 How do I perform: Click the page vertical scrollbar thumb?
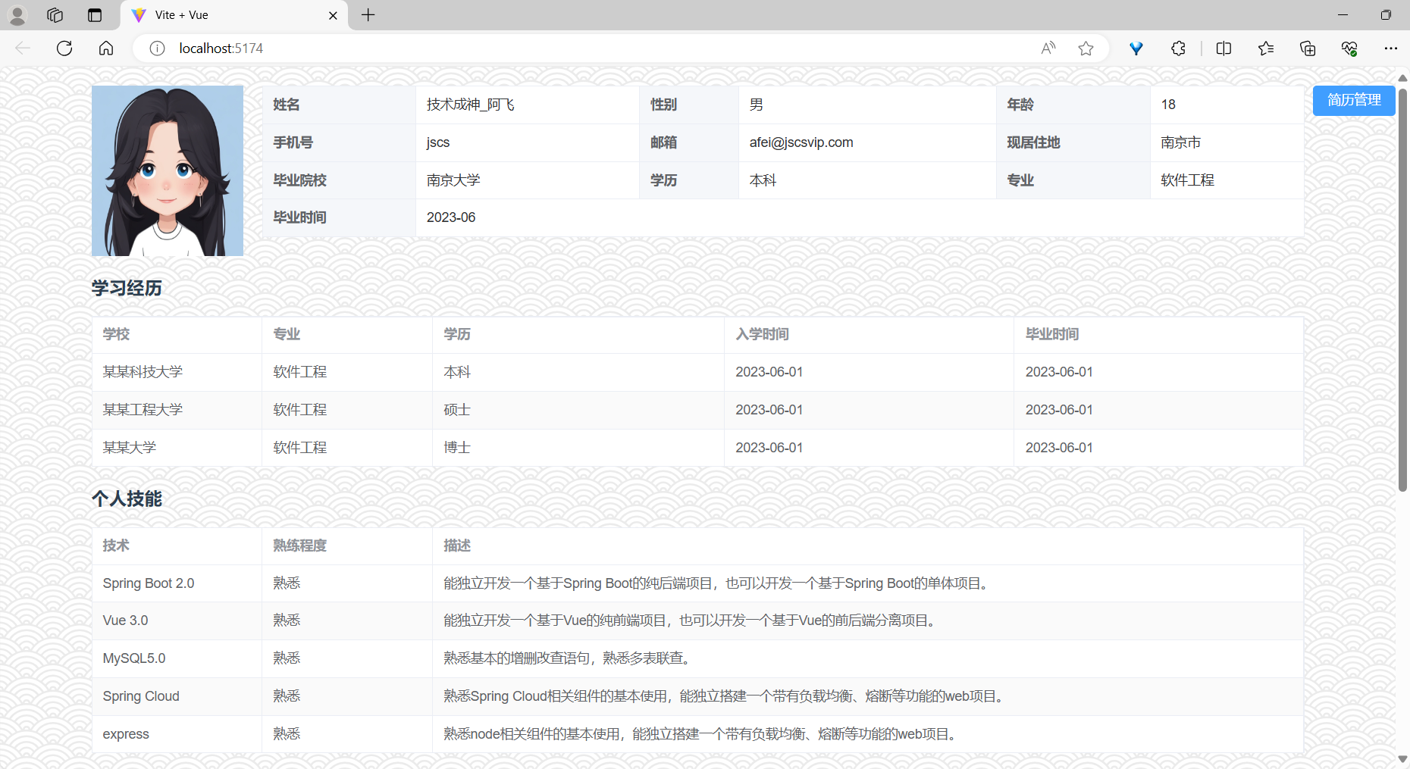(1402, 290)
